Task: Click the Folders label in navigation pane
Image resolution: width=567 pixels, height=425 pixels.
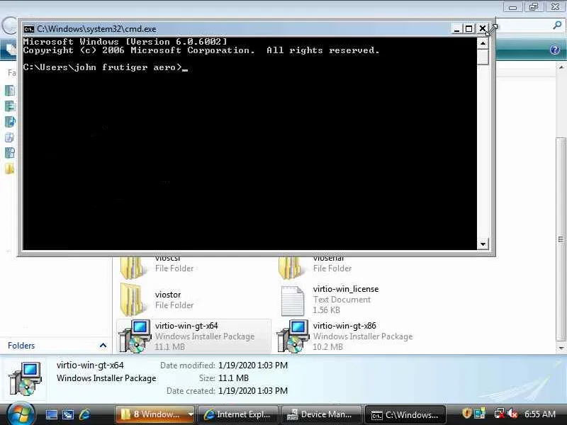Action: (x=21, y=346)
